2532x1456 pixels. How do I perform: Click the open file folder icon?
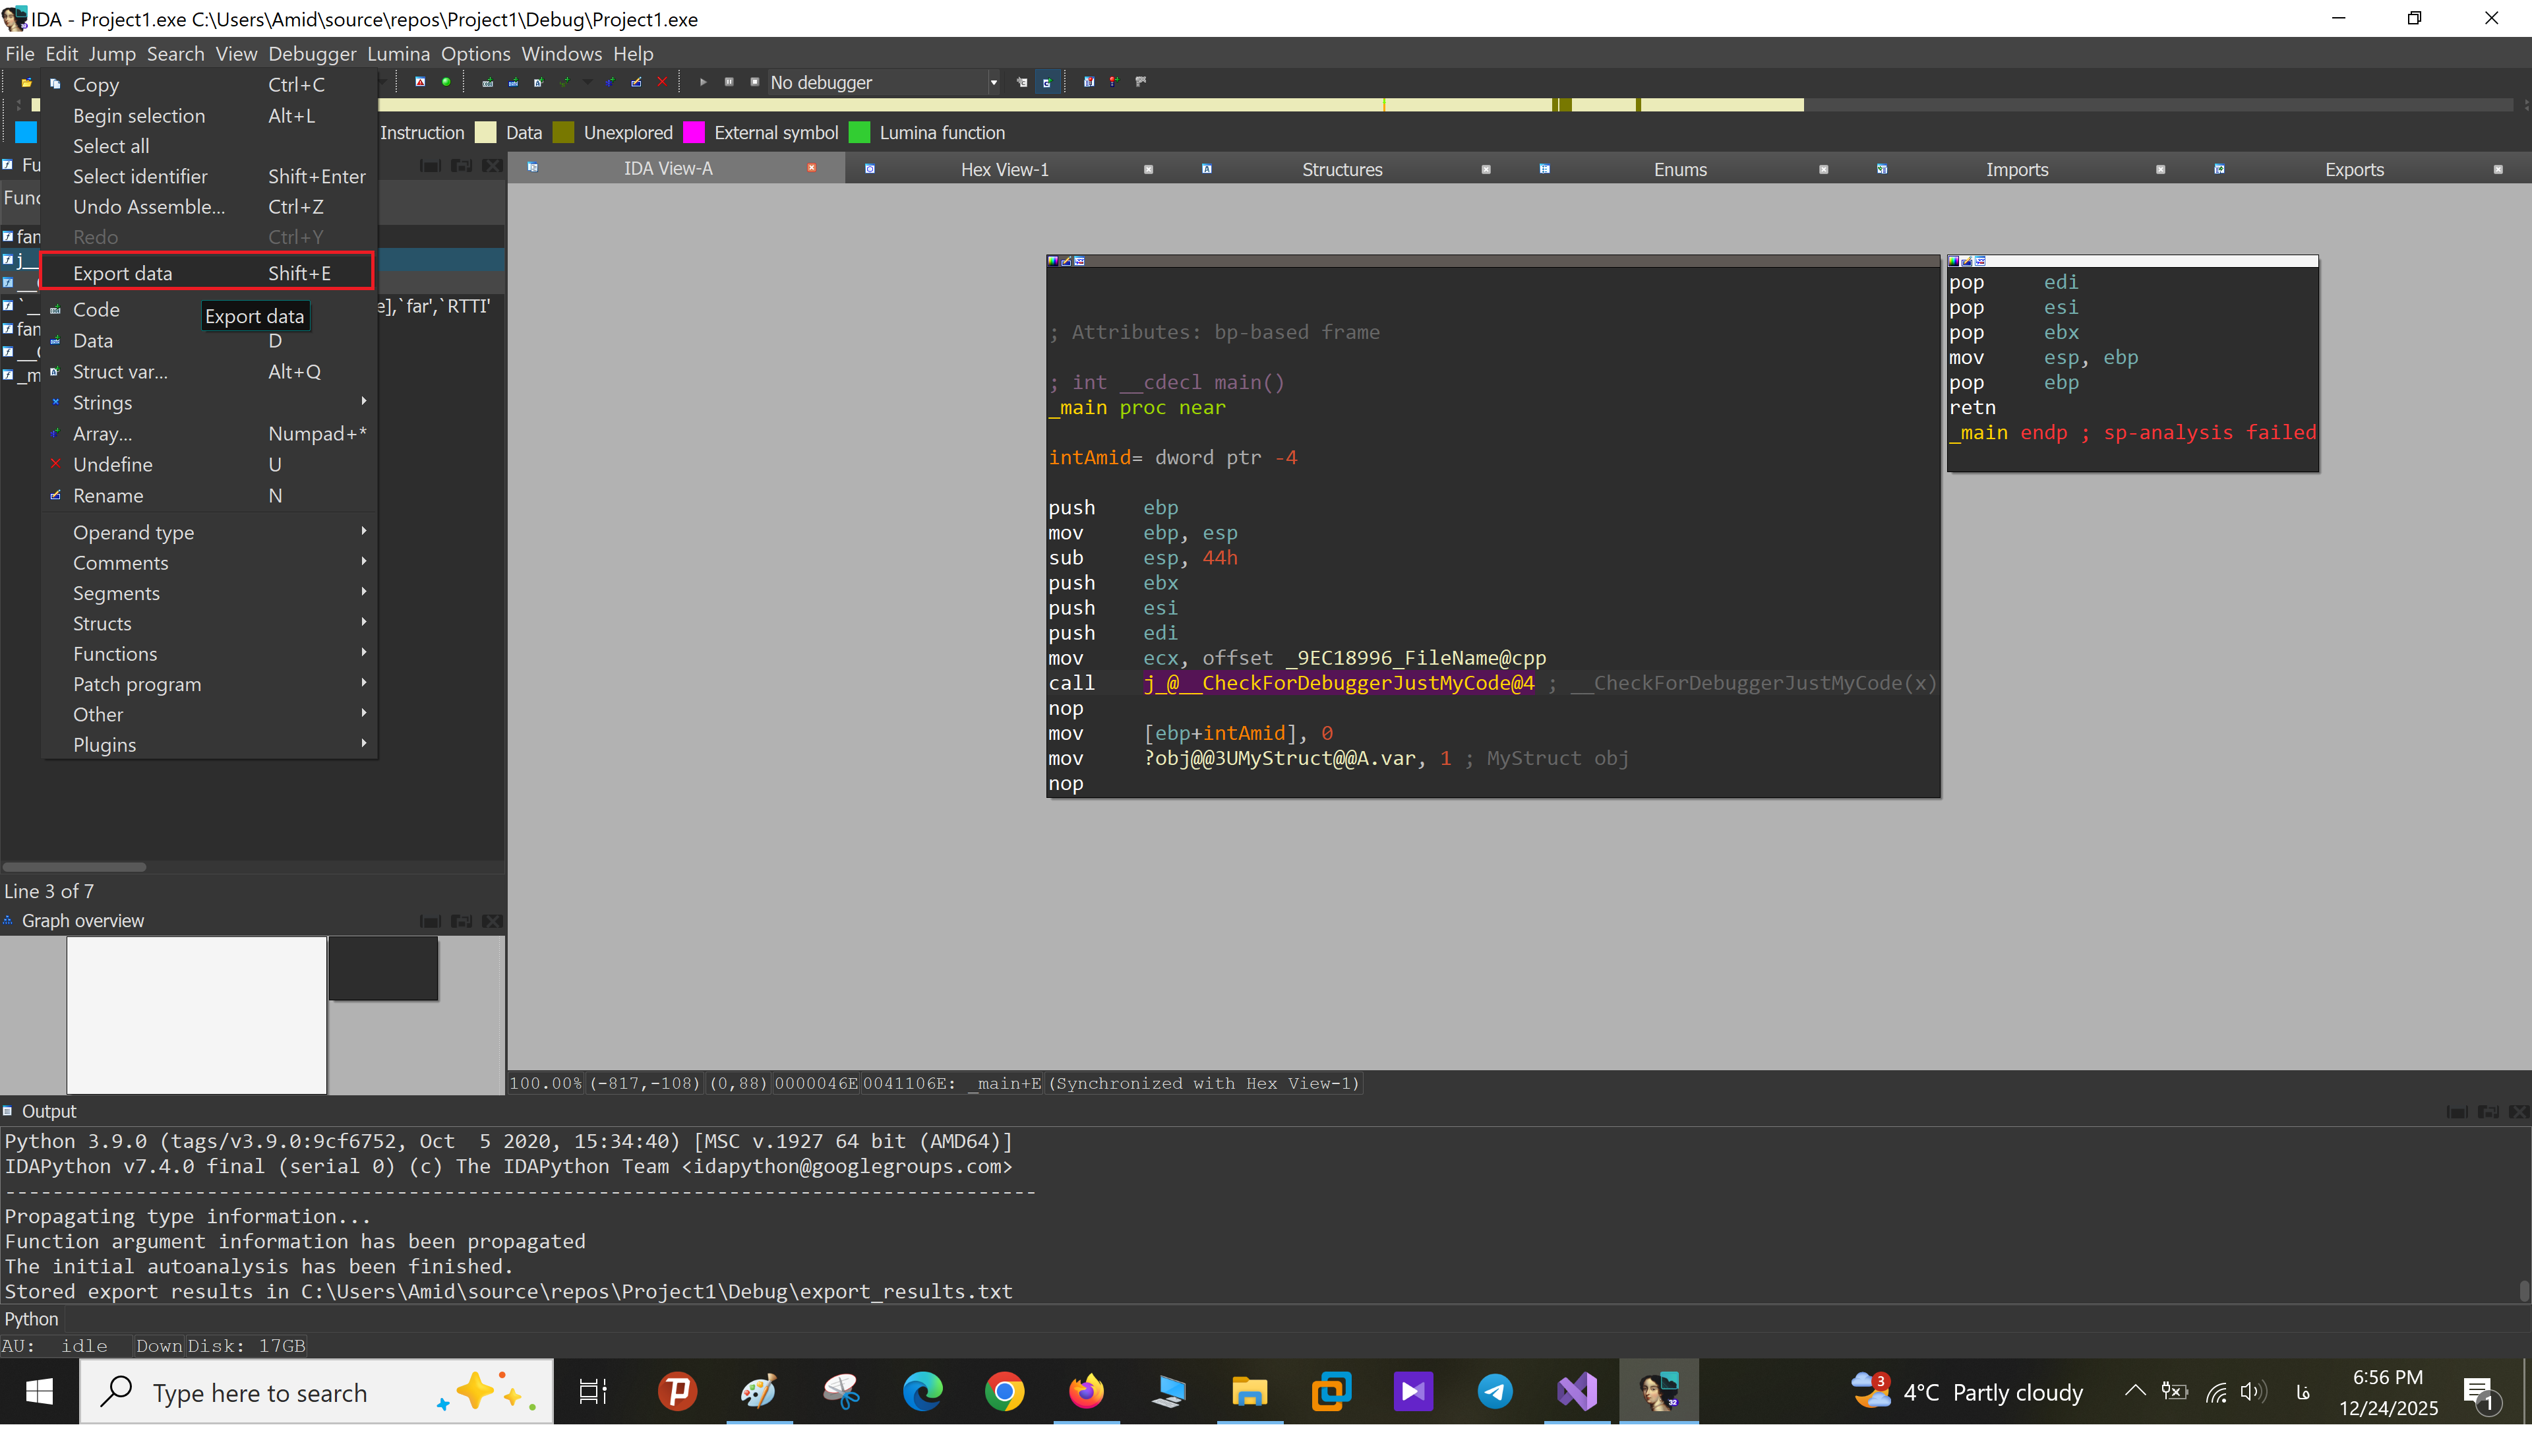point(26,83)
